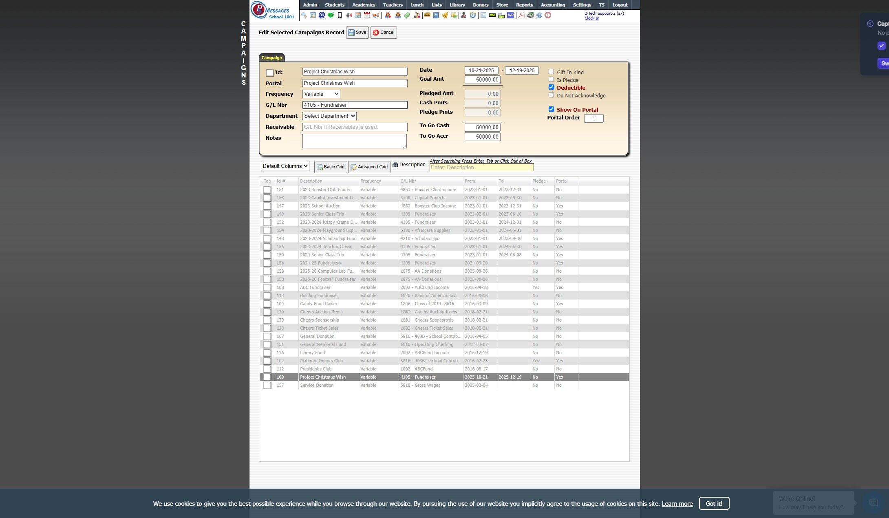Screen dimensions: 889x518
Task: Open the email @ icon
Action: (322, 15)
